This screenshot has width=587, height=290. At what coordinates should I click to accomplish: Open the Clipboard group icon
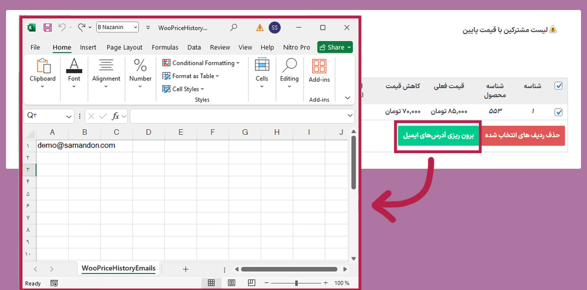[43, 66]
